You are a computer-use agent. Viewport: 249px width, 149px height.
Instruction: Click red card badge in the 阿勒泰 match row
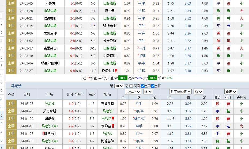coord(113,119)
